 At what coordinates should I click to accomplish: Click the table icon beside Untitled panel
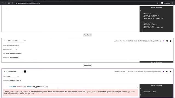point(25,72)
